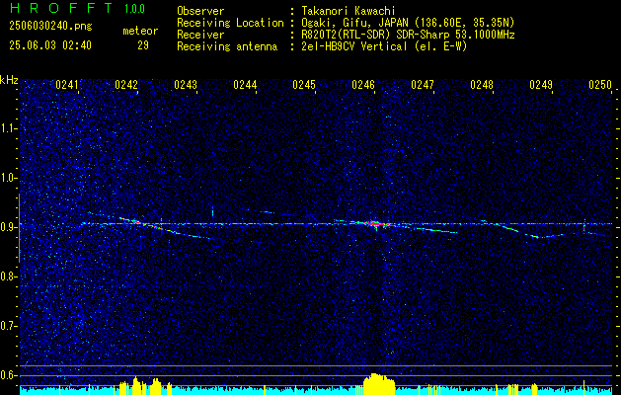Click the version number 1.0.0
The width and height of the screenshot is (621, 395).
(134, 9)
